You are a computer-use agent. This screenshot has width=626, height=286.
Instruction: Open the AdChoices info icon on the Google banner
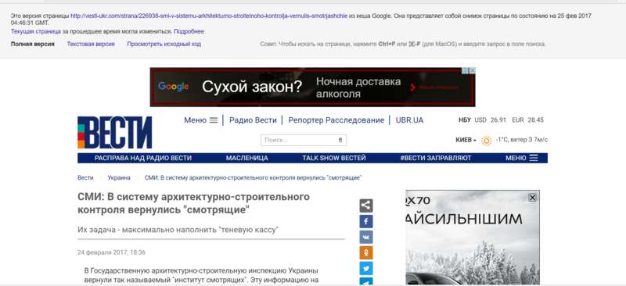point(466,70)
